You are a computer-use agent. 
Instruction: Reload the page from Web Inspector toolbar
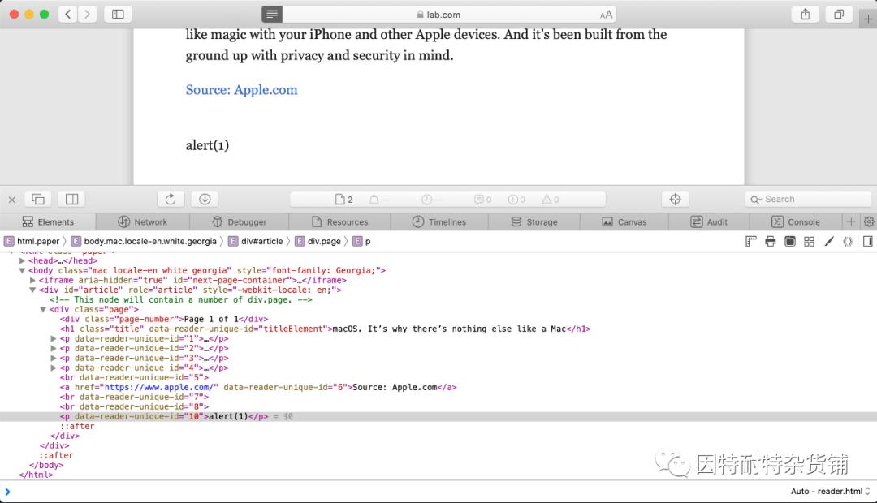(171, 200)
